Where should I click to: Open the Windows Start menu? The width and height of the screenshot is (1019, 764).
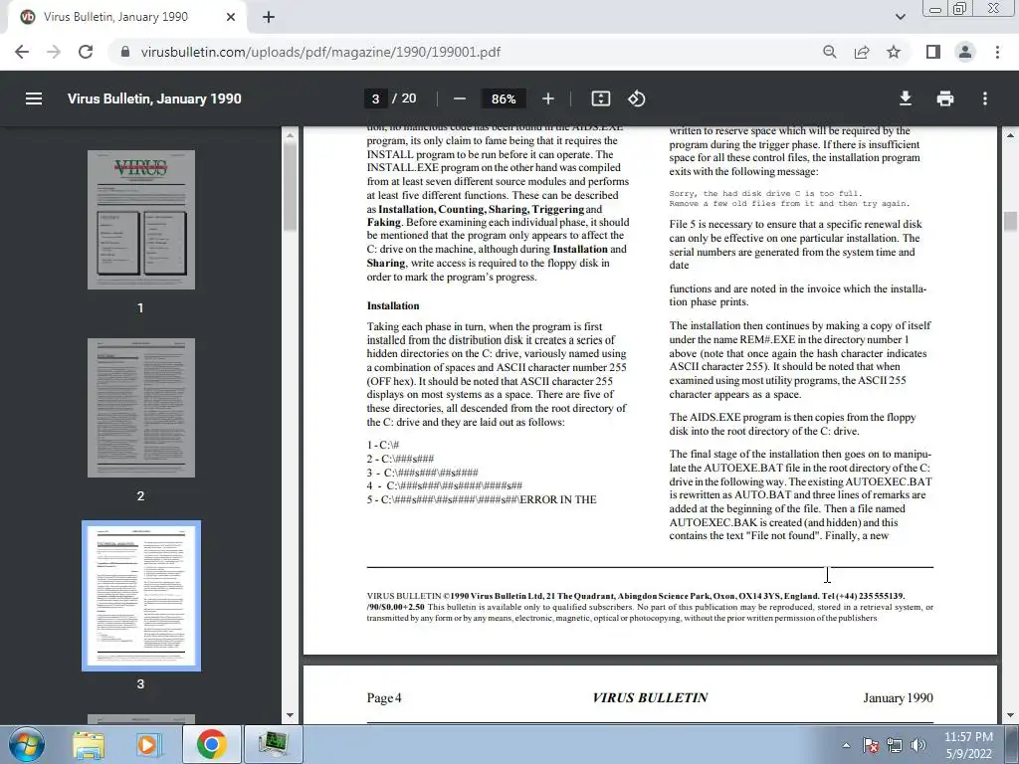tap(27, 744)
